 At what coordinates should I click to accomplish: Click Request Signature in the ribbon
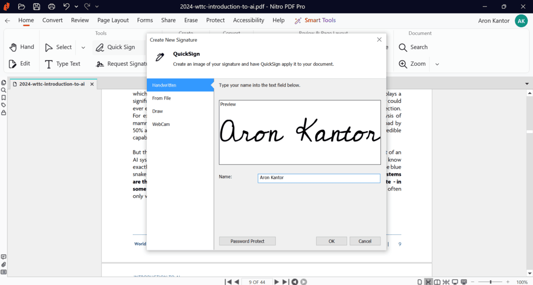pyautogui.click(x=121, y=64)
